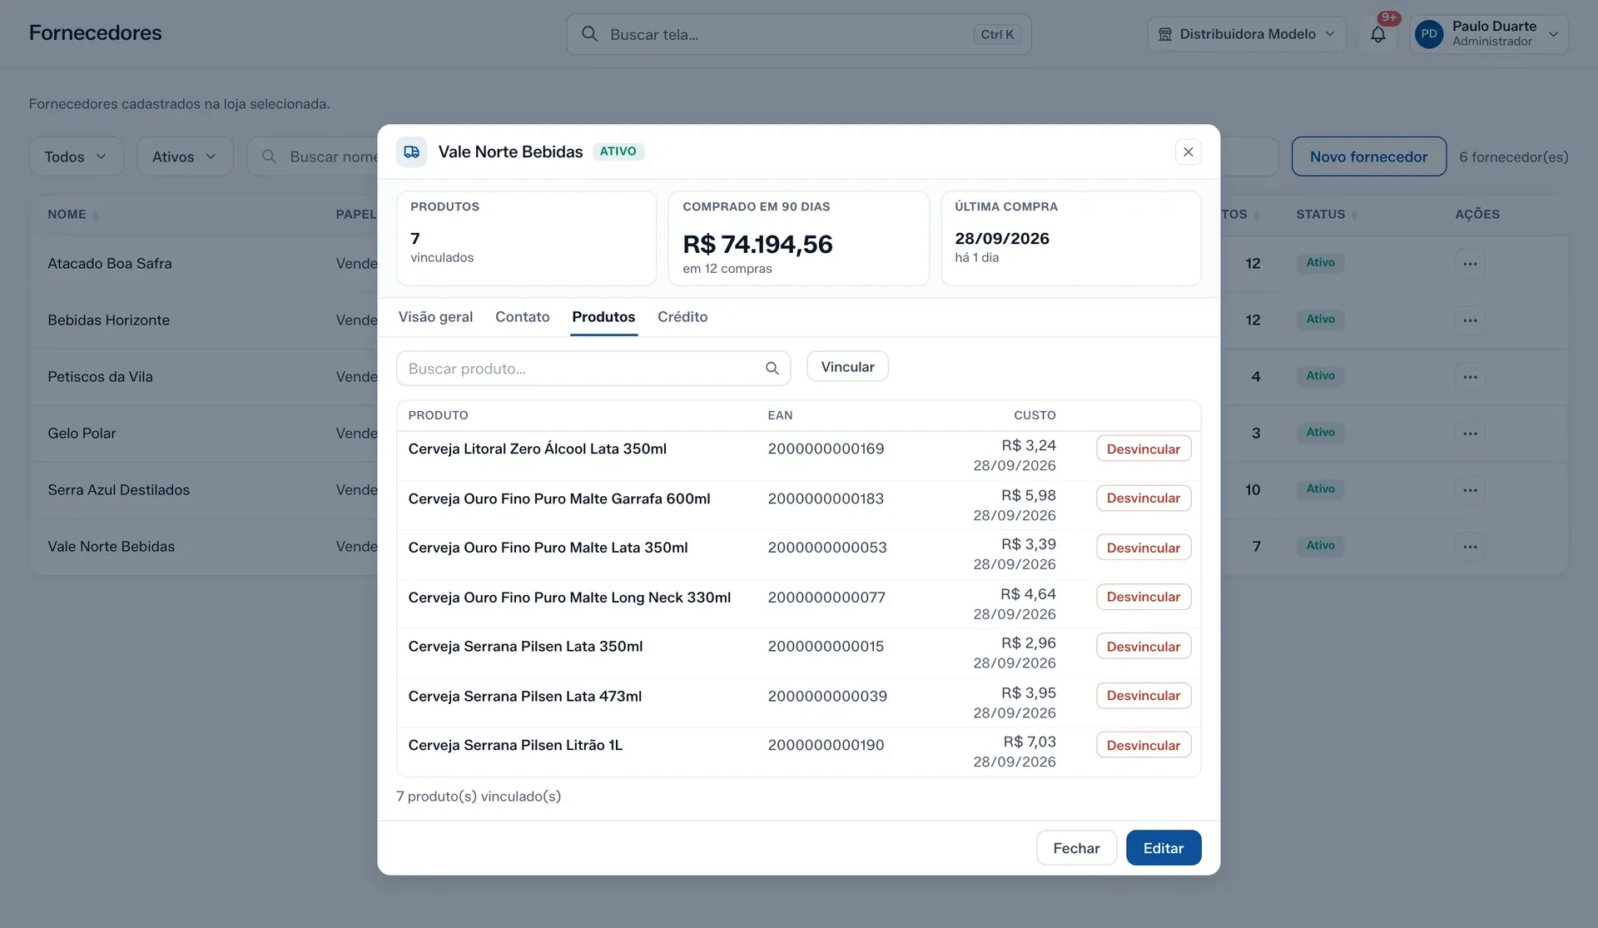
Task: Open the Paulo Duarte account menu
Action: [x=1488, y=34]
